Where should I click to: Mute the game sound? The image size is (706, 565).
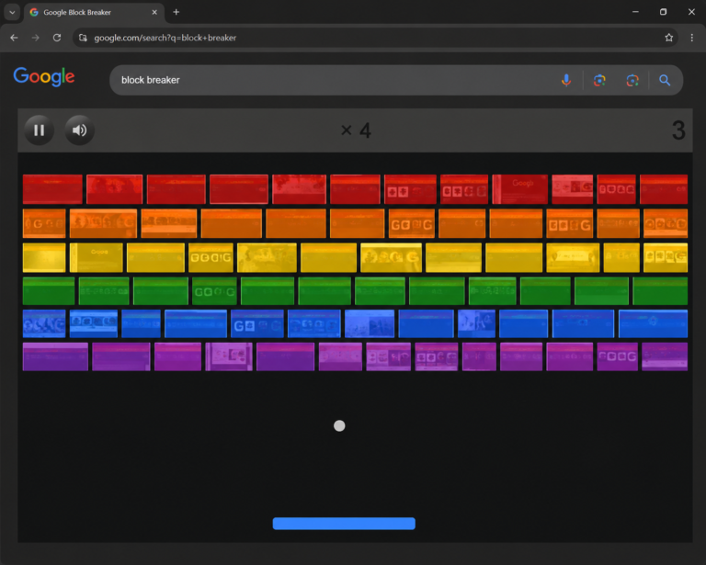pos(80,130)
